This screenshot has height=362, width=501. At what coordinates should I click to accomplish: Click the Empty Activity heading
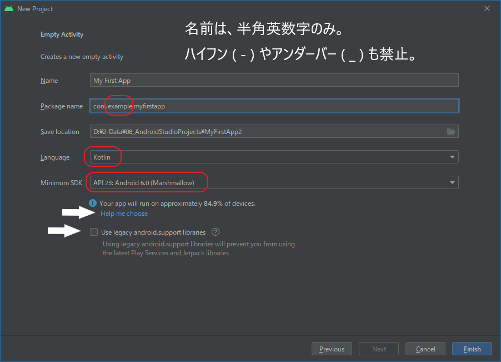tap(62, 34)
